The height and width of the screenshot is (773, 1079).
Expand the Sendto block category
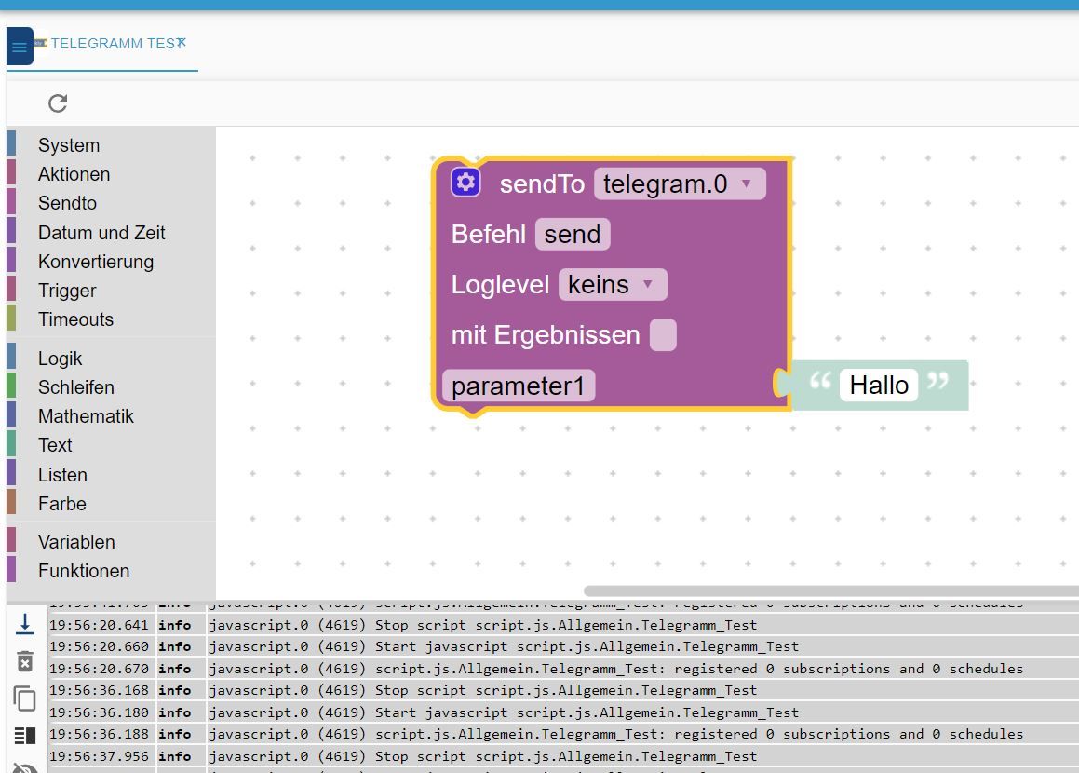tap(67, 203)
